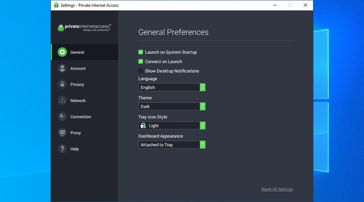The height and width of the screenshot is (202, 364).
Task: Open the Tray Icon Style dropdown
Action: click(x=172, y=126)
